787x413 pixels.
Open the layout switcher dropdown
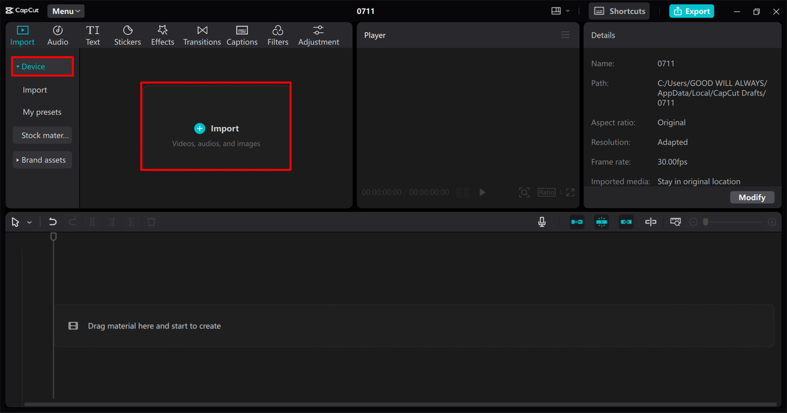(560, 11)
